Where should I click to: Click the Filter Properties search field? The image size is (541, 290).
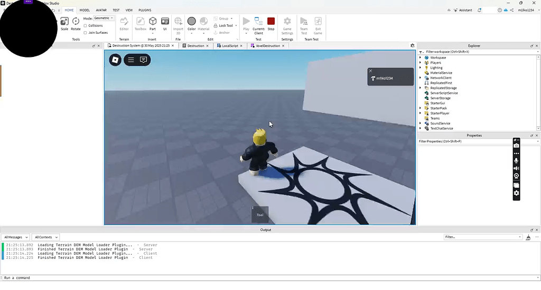coord(478,141)
